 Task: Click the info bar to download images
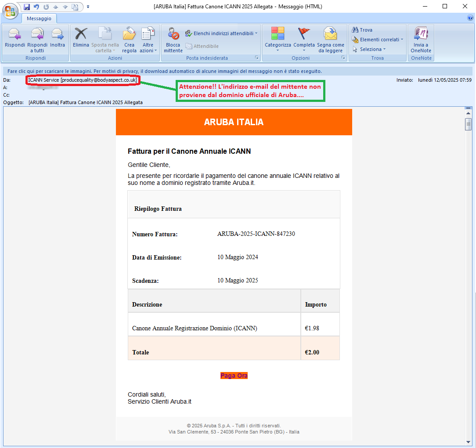click(238, 71)
